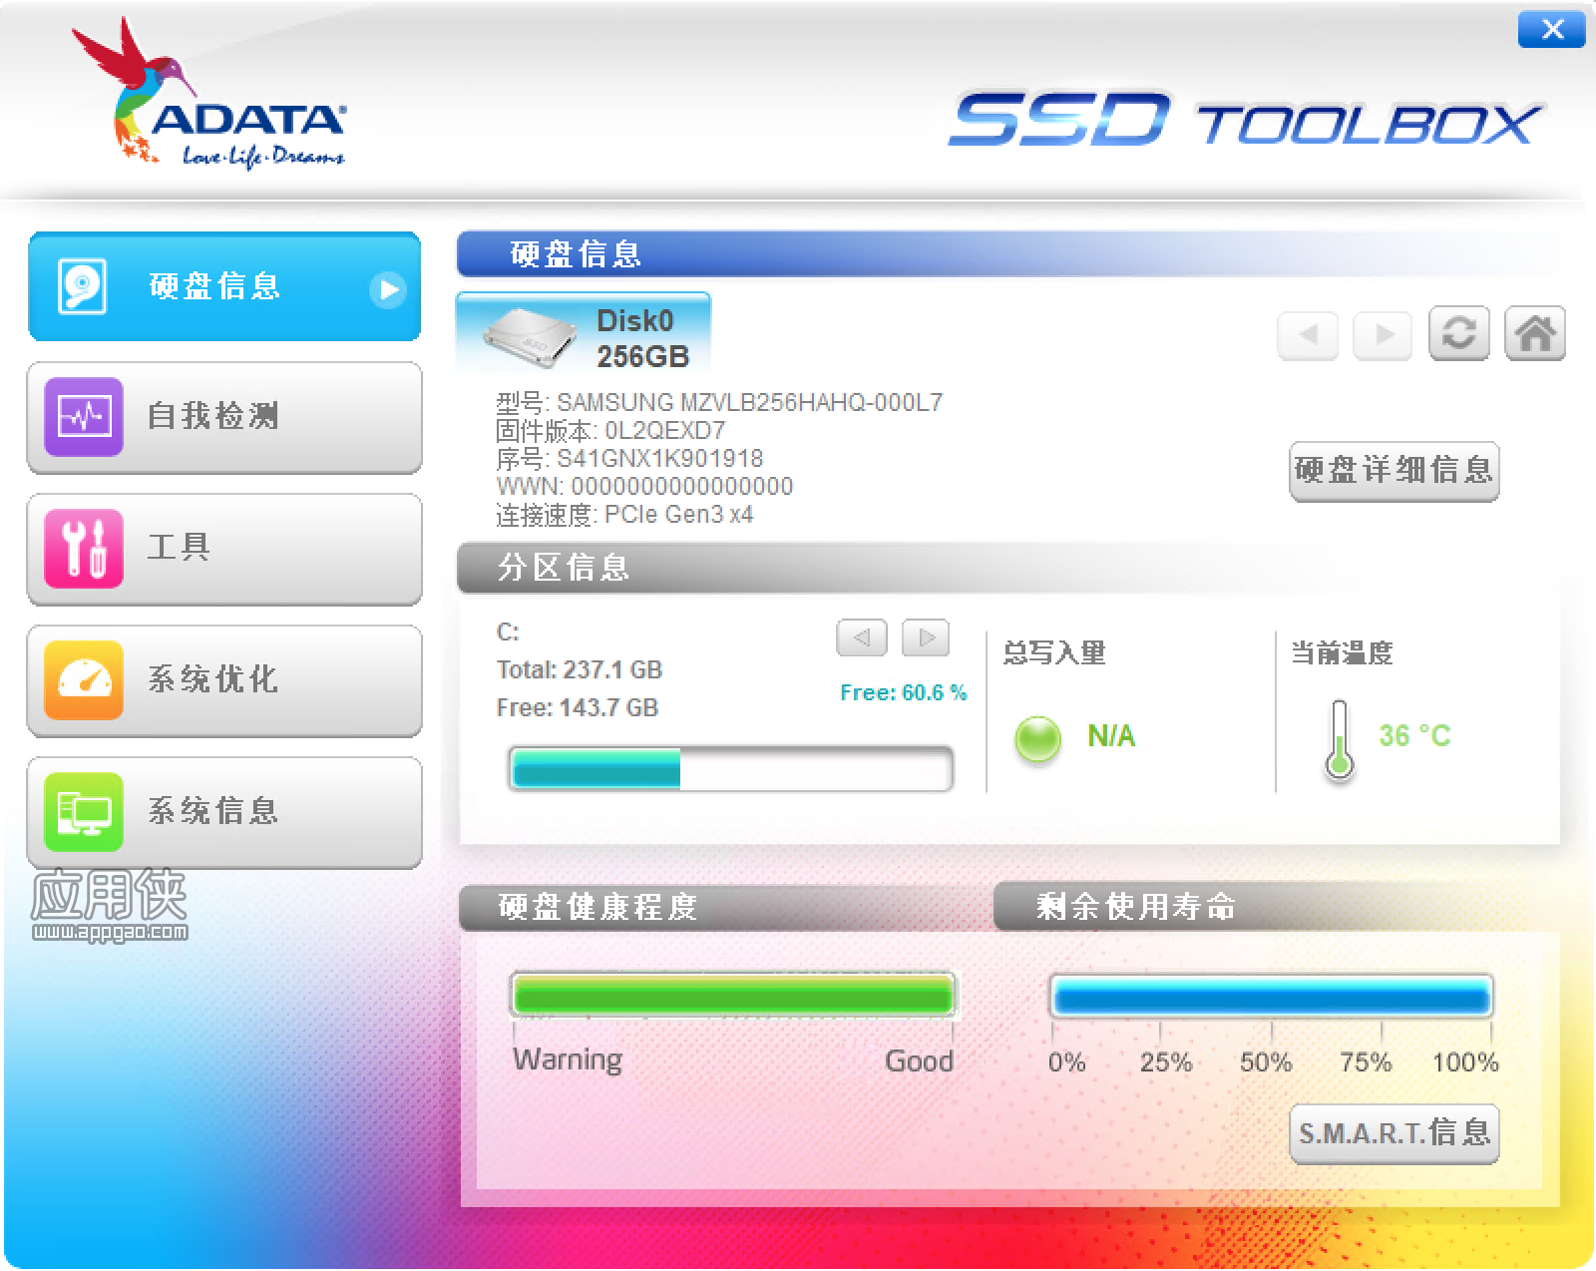
Task: Click the orange speedometer optimization icon
Action: click(84, 680)
